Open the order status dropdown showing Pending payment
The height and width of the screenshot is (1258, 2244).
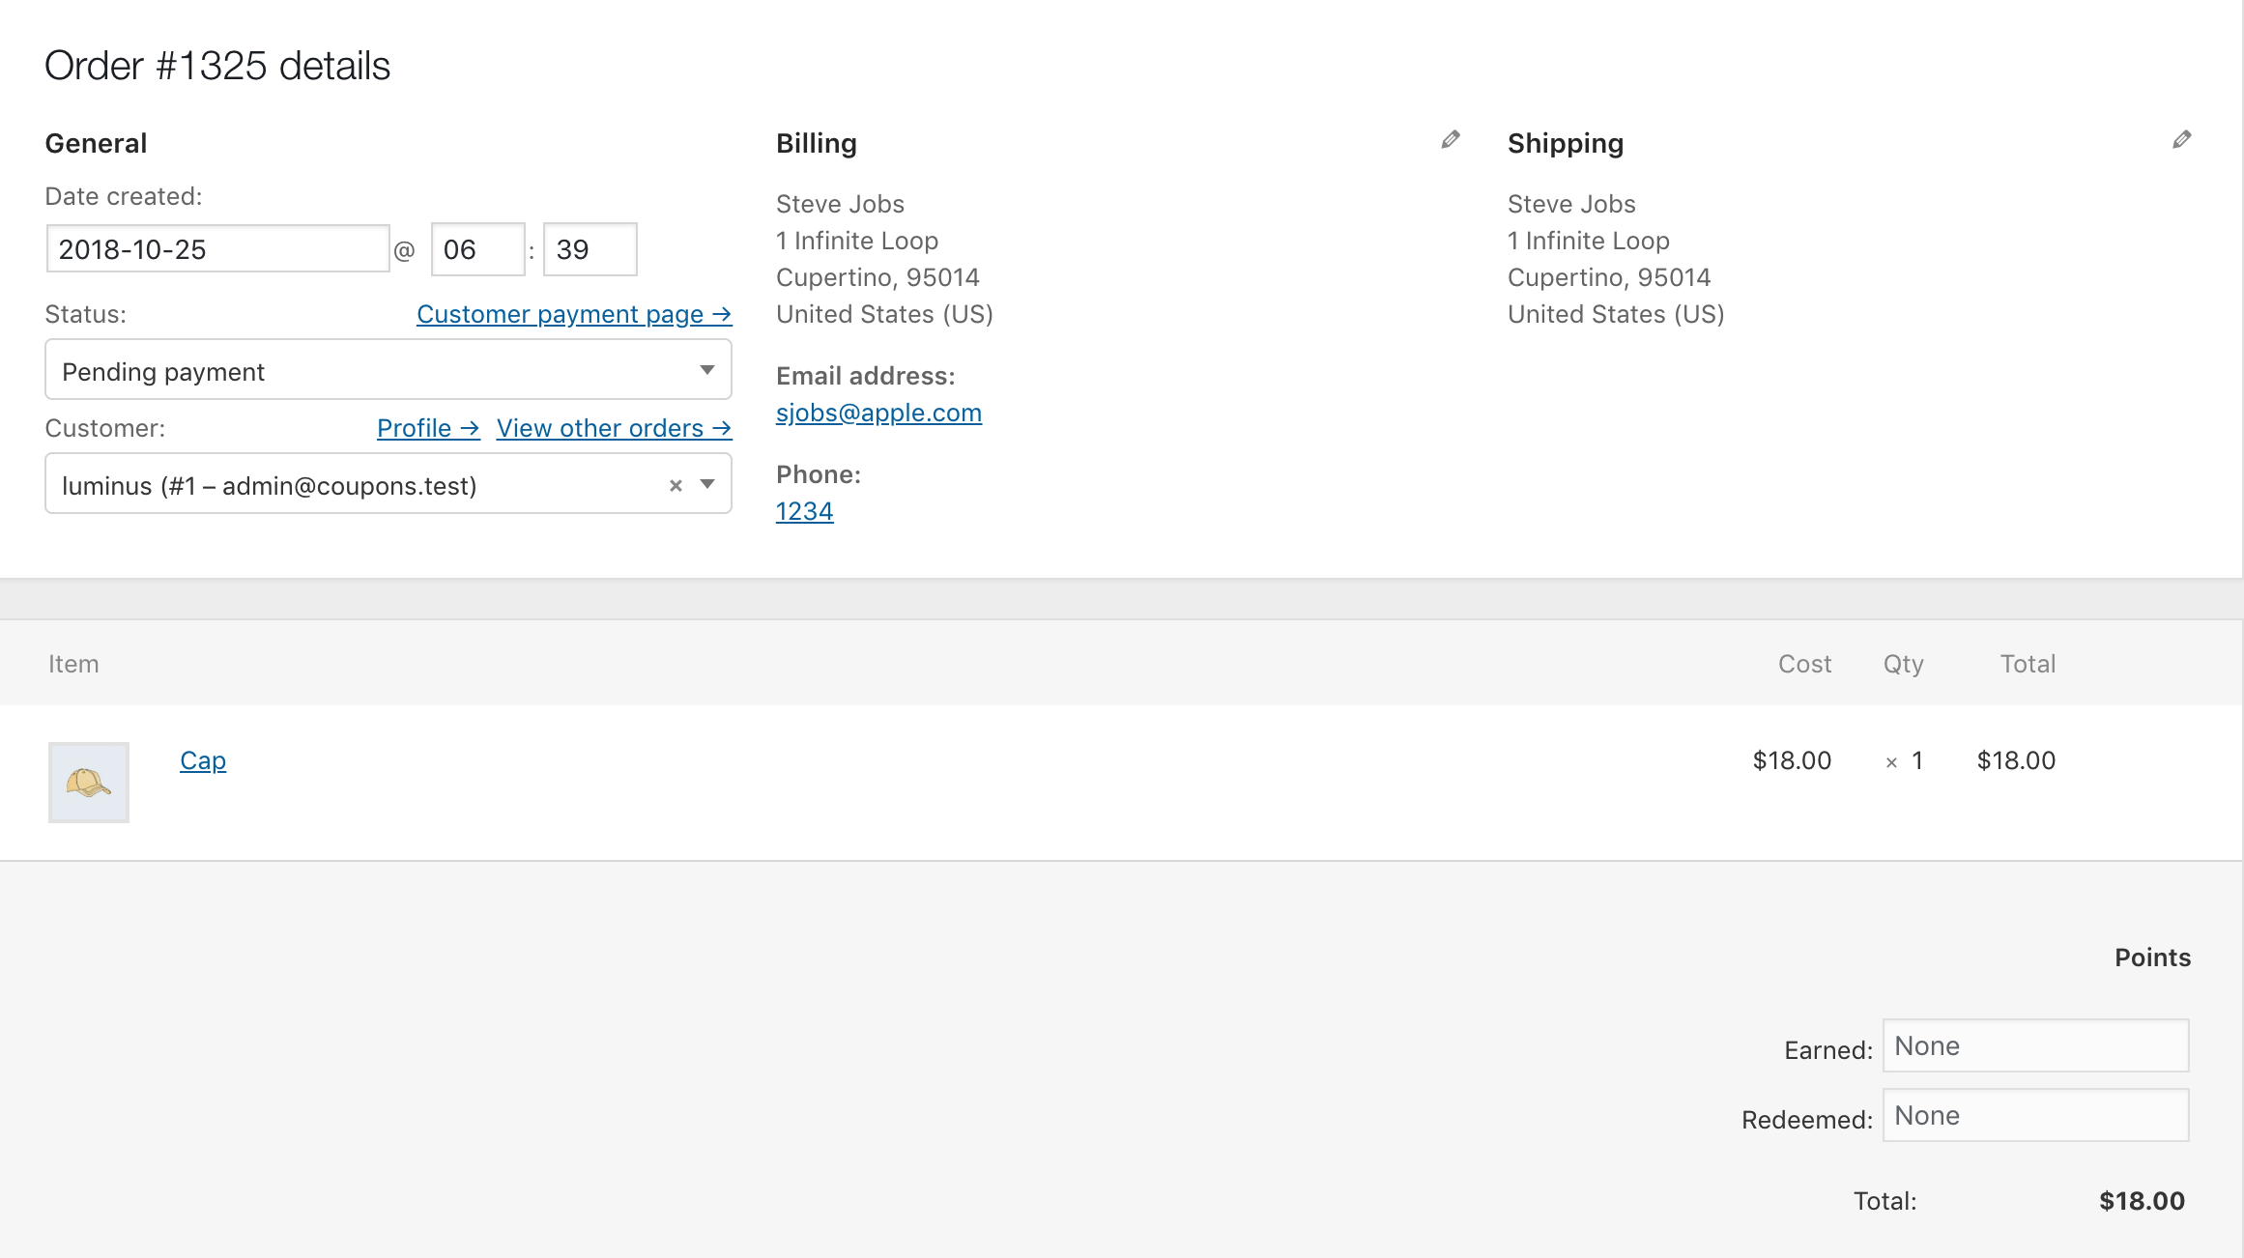tap(387, 370)
